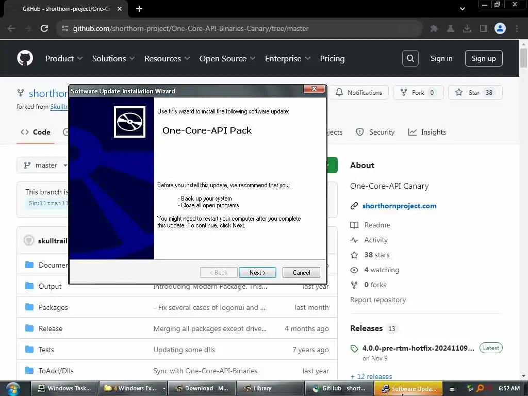Viewport: 528px width, 396px height.
Task: Open the Insights tab
Action: (427, 132)
